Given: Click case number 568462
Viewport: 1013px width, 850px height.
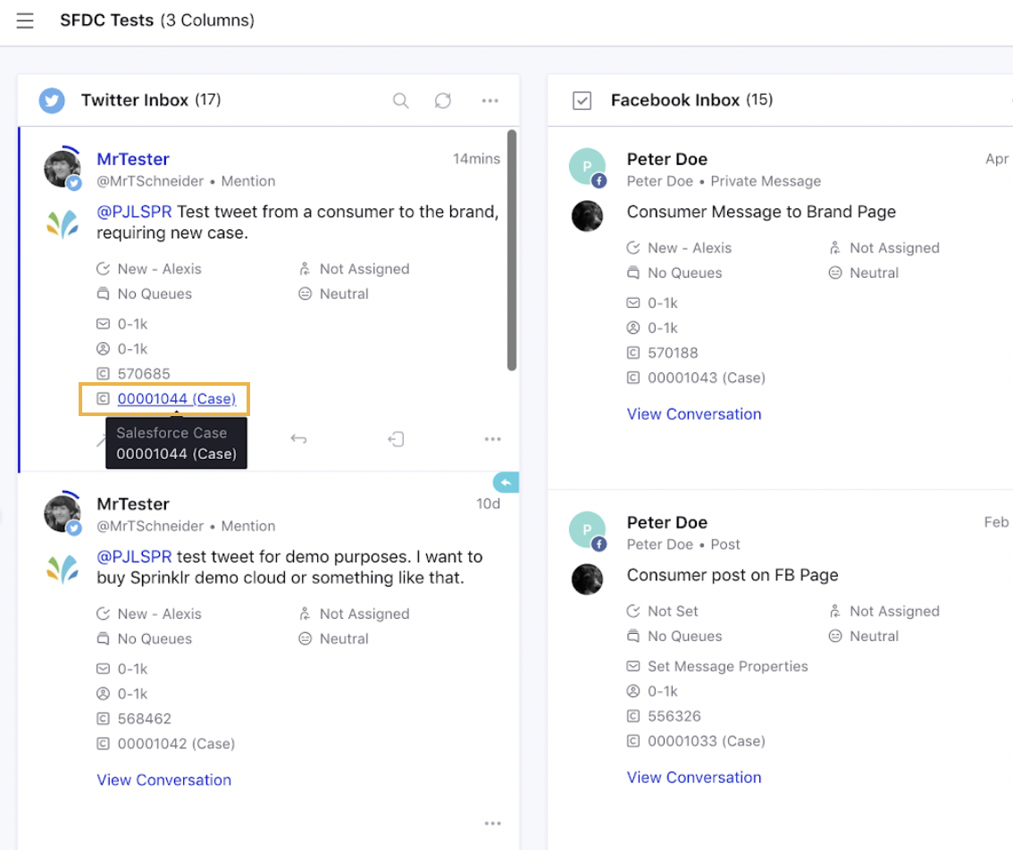Looking at the screenshot, I should (144, 719).
